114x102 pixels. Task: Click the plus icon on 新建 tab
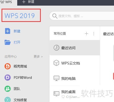(24, 2)
